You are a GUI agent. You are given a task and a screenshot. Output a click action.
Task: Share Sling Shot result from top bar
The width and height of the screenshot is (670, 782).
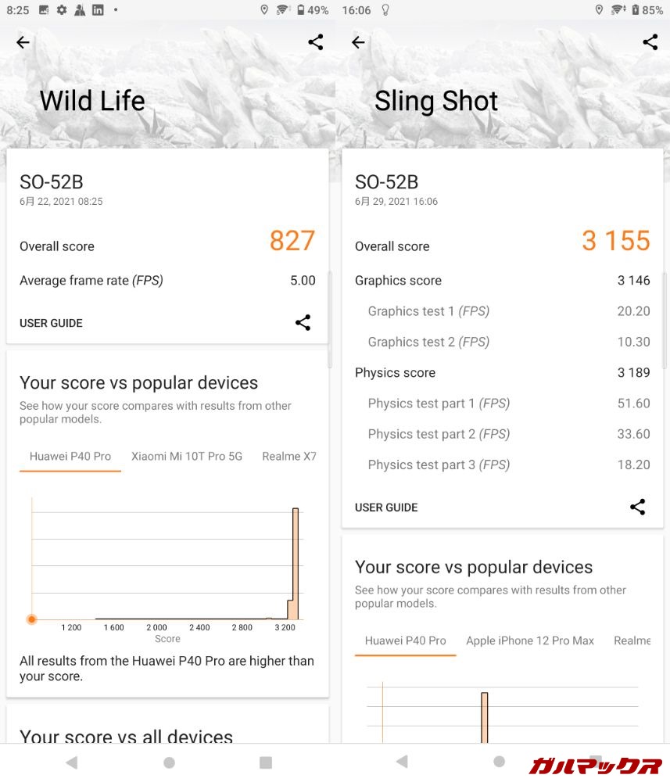(650, 42)
